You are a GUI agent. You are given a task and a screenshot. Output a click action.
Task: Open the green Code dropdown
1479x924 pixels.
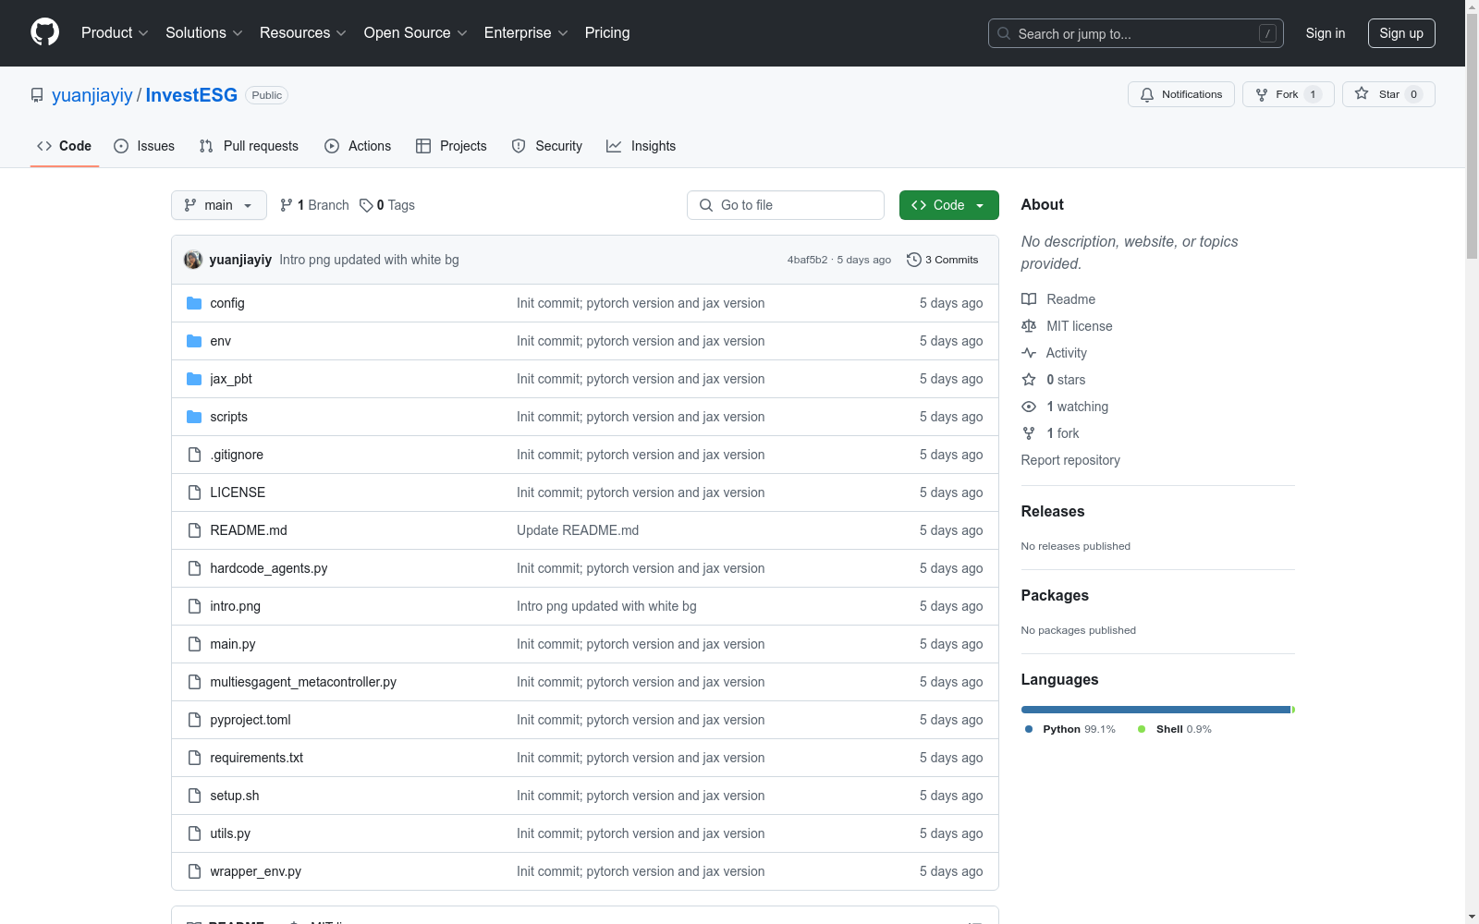[x=948, y=205]
